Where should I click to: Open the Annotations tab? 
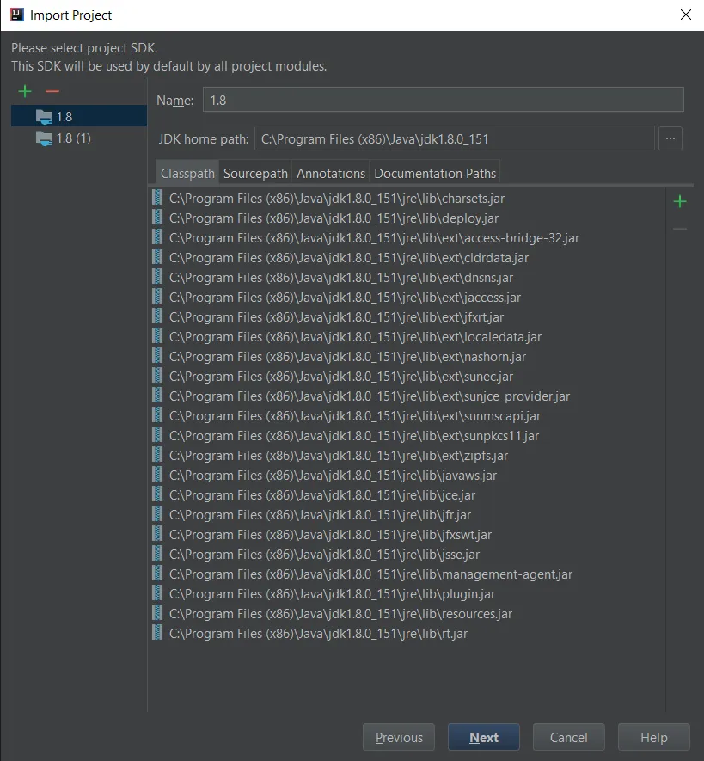(x=331, y=173)
